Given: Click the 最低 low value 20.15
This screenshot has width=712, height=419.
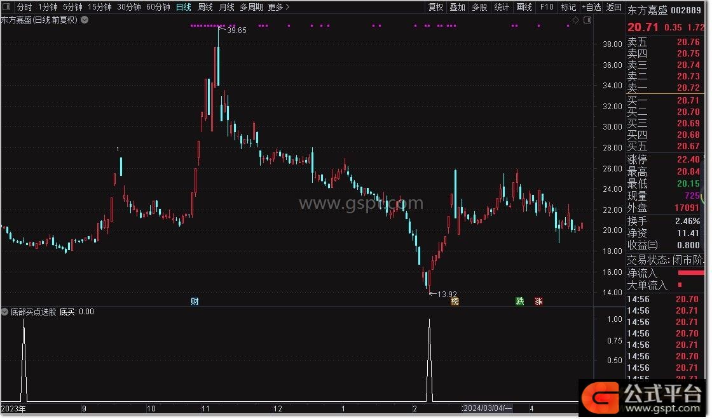Looking at the screenshot, I should 688,183.
